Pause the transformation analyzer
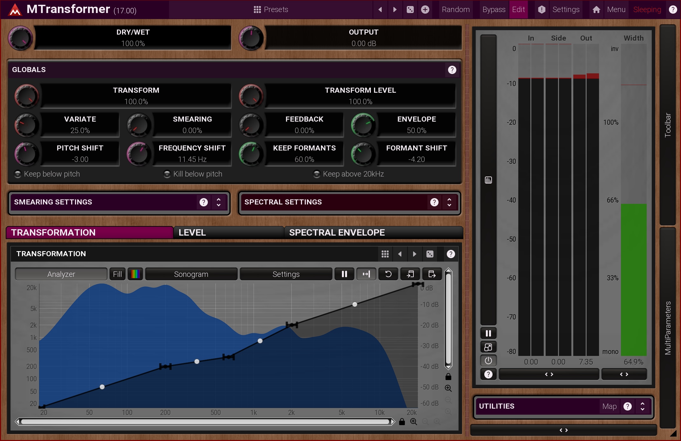681x441 pixels. click(344, 274)
